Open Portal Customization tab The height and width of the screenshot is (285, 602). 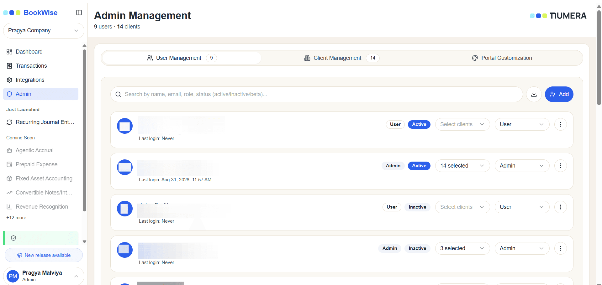502,58
